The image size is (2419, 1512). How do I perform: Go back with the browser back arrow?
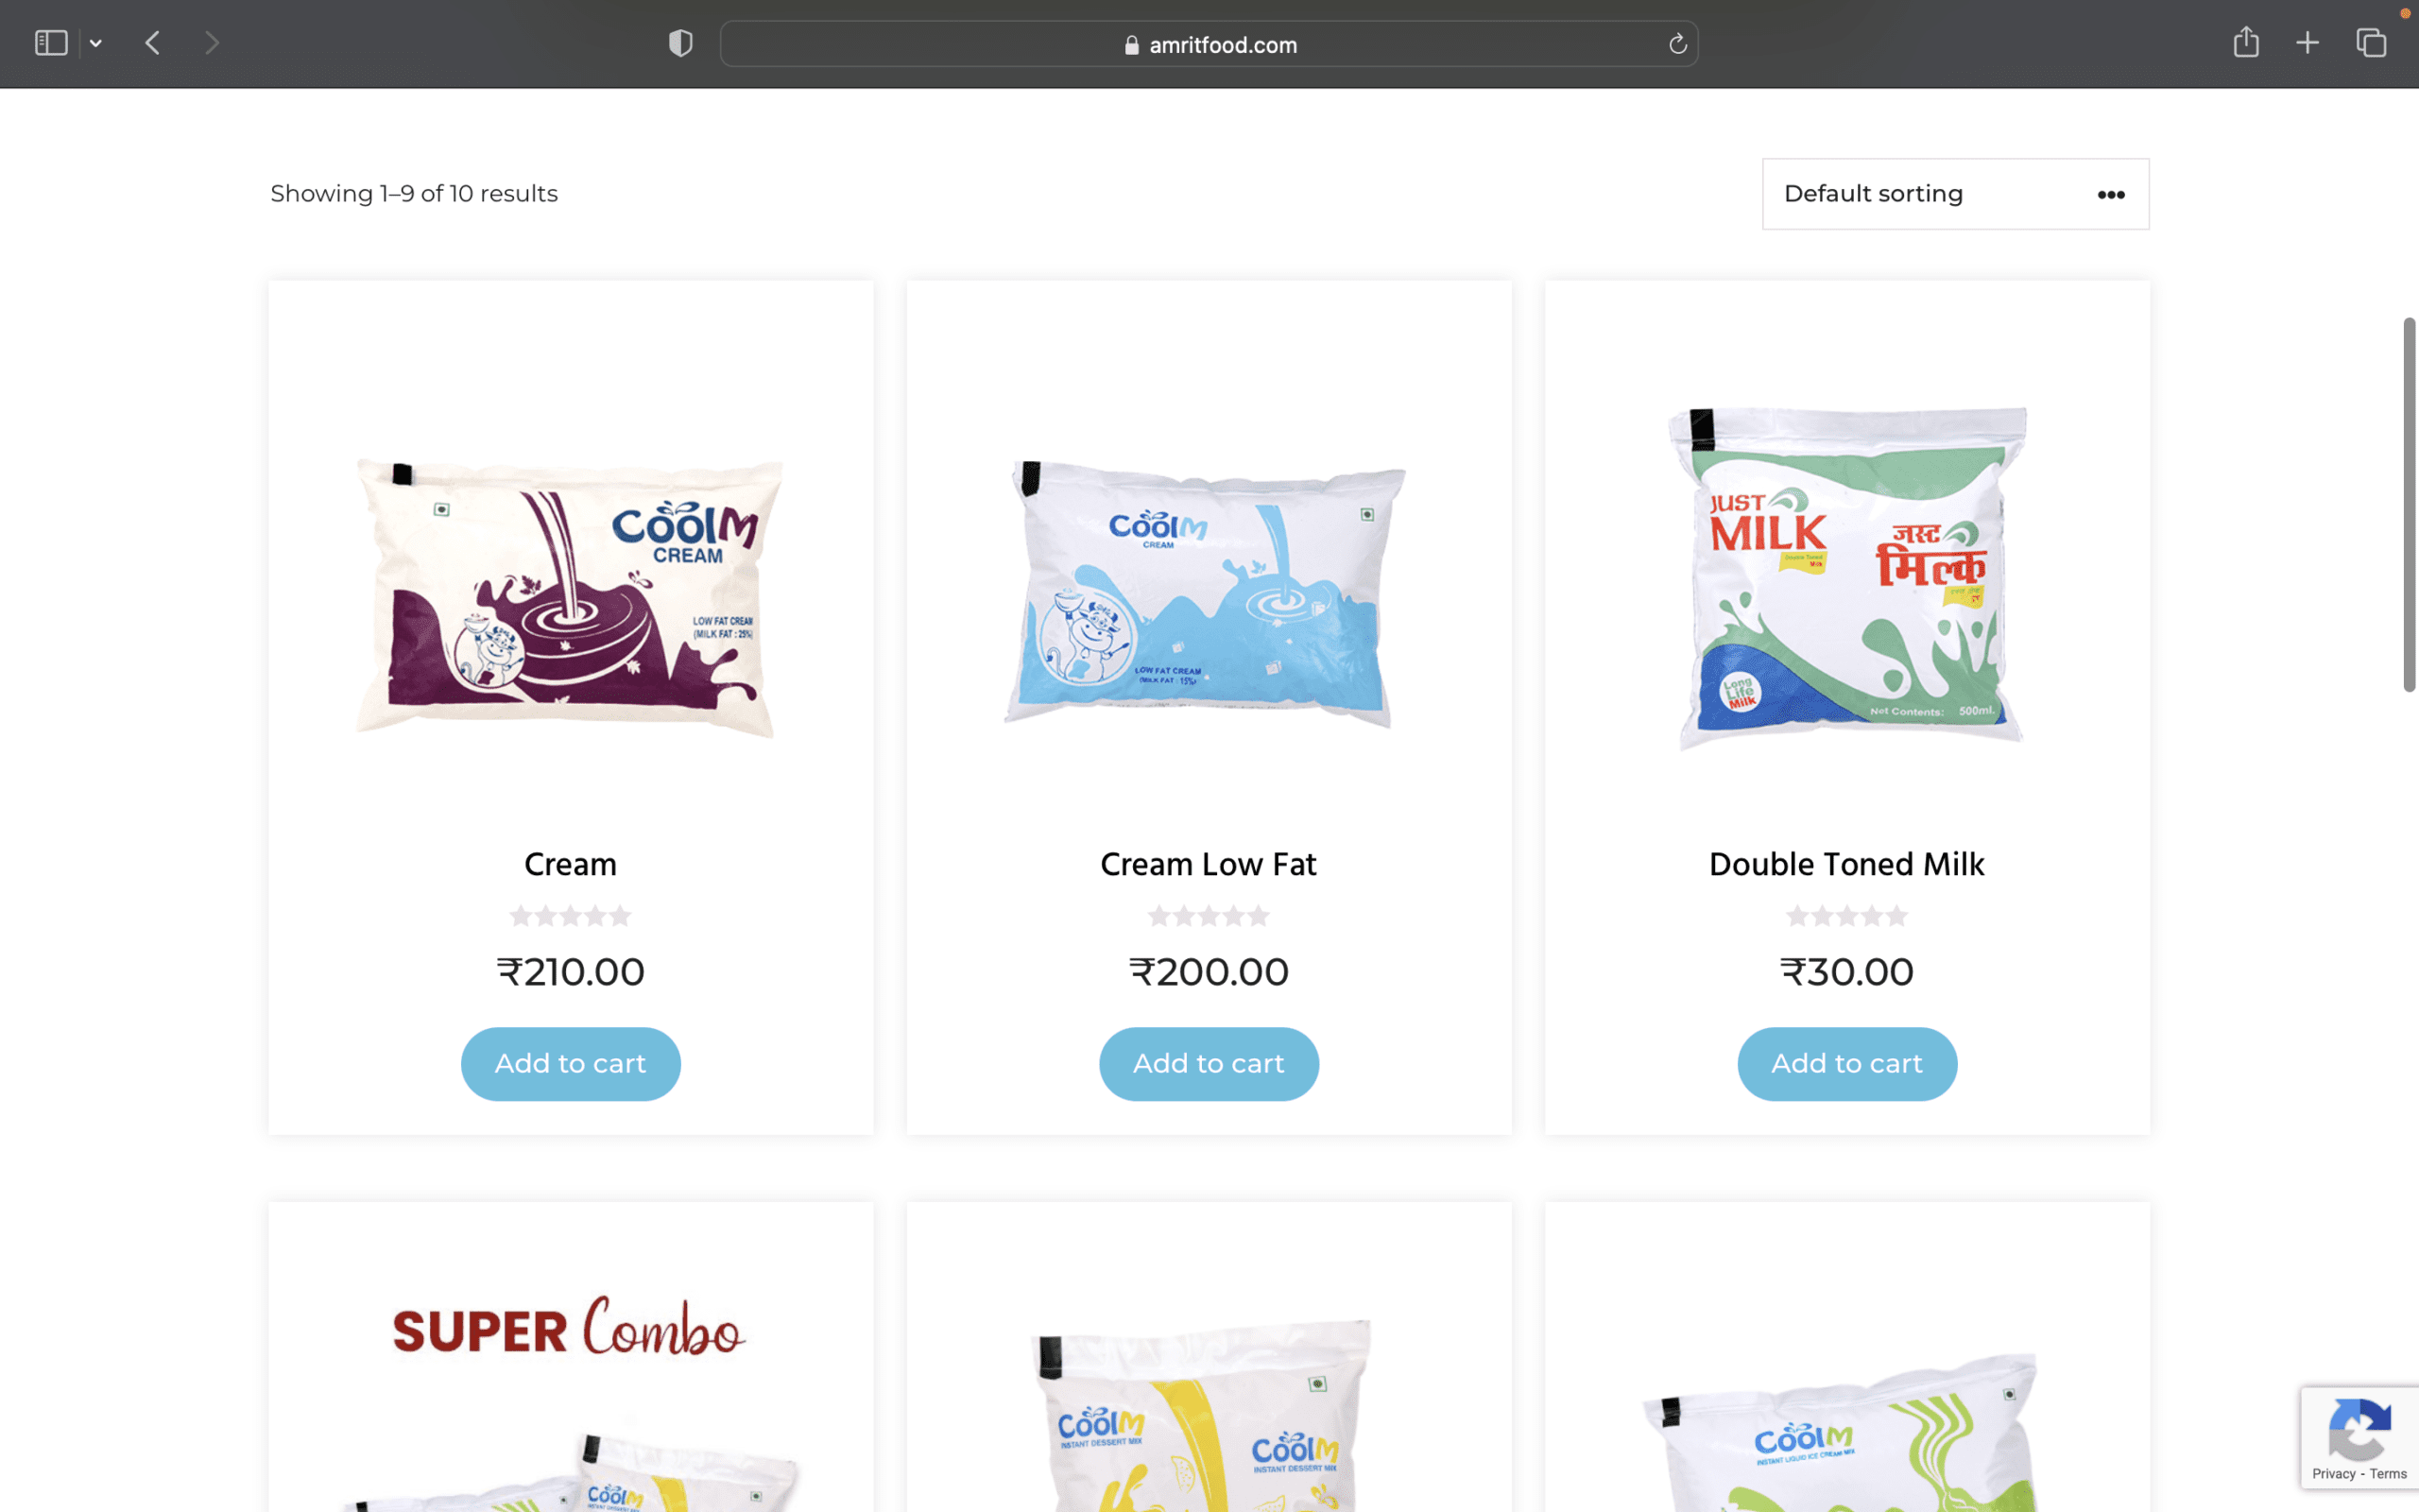[153, 43]
